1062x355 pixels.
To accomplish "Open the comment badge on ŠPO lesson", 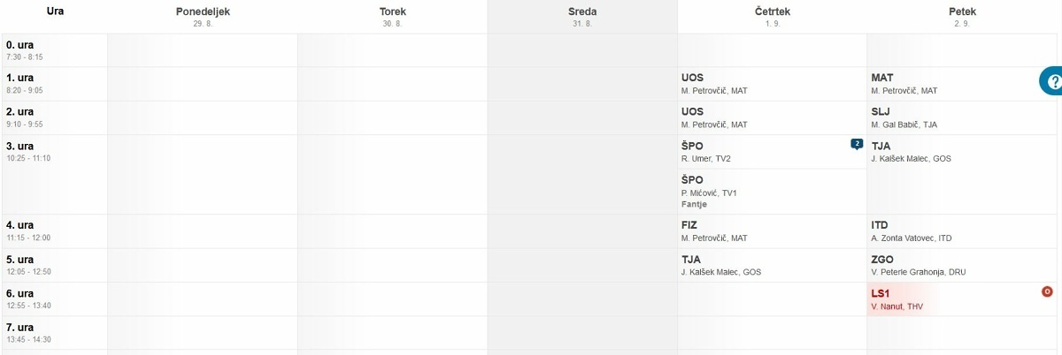I will point(857,144).
